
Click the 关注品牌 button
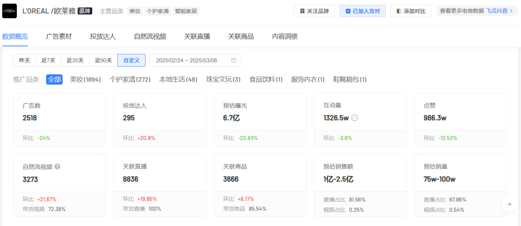click(314, 11)
